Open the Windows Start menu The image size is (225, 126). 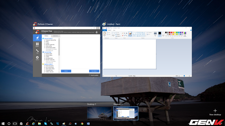click(3, 124)
